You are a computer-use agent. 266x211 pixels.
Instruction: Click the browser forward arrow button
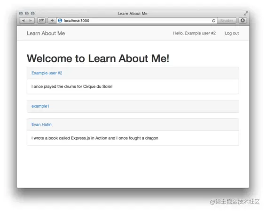point(31,21)
